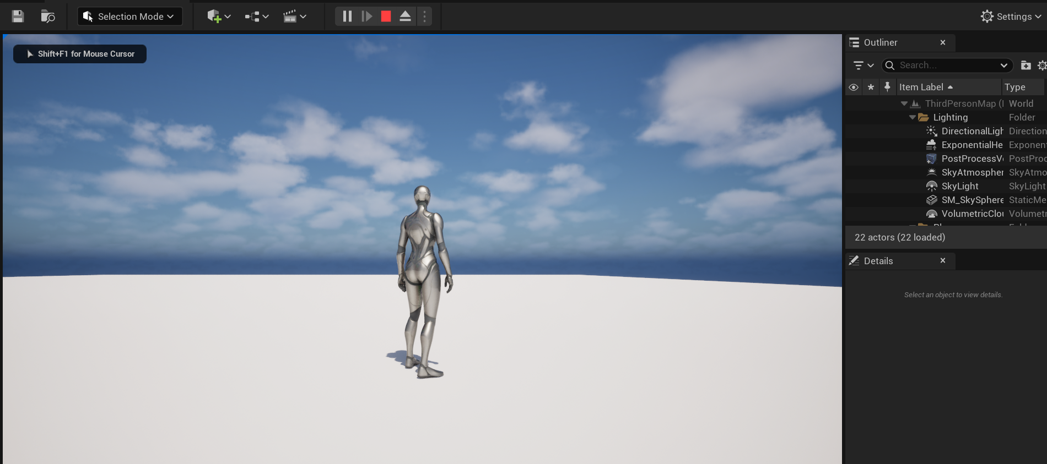Focus the Outliner search field
The image size is (1047, 464).
pos(947,65)
